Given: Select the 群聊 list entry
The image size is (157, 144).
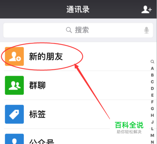Looking at the screenshot, I should 78,85.
